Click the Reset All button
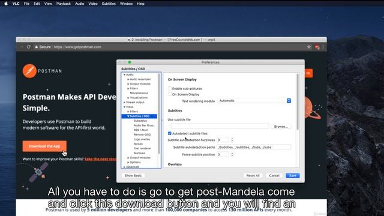The height and width of the screenshot is (216, 384). point(253,176)
